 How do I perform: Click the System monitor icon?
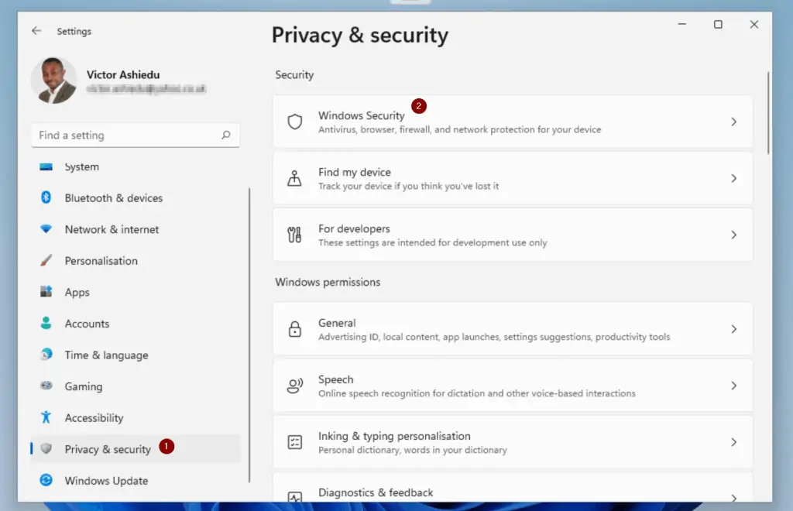(46, 166)
